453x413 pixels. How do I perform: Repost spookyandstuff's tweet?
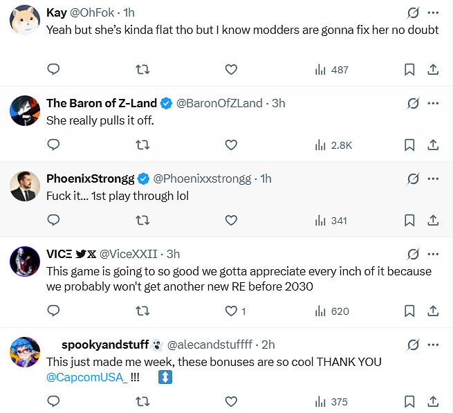pos(142,401)
